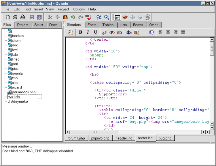Switch to the bug.php document tab
This screenshot has width=216, height=166.
(165, 138)
